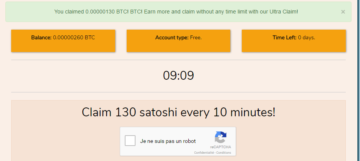Click the Balance orange info box
Image resolution: width=360 pixels, height=161 pixels.
63,41
